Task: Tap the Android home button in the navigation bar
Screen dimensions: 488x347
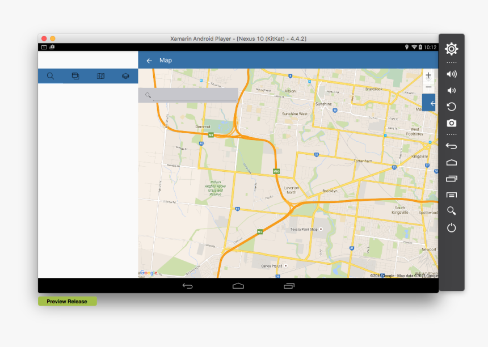Action: point(238,286)
